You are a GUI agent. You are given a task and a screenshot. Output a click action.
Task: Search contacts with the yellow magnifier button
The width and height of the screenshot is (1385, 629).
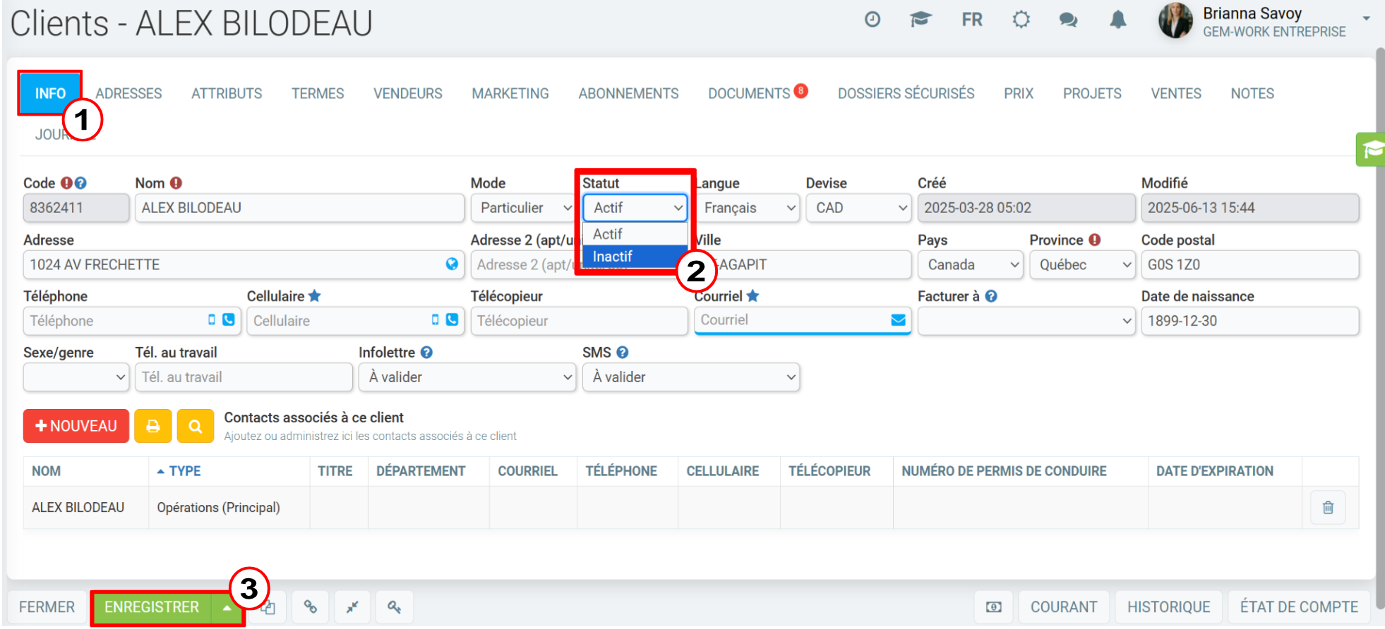[196, 426]
